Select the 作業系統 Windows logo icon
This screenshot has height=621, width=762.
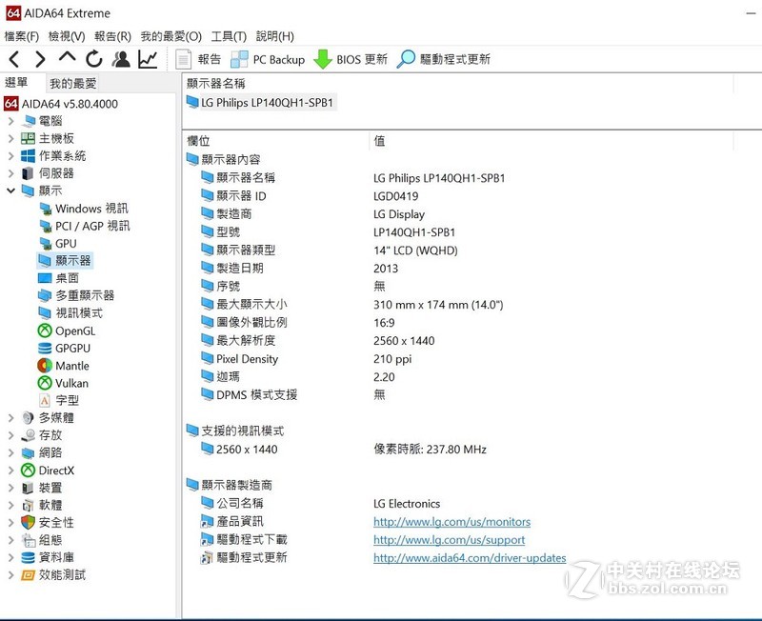29,156
